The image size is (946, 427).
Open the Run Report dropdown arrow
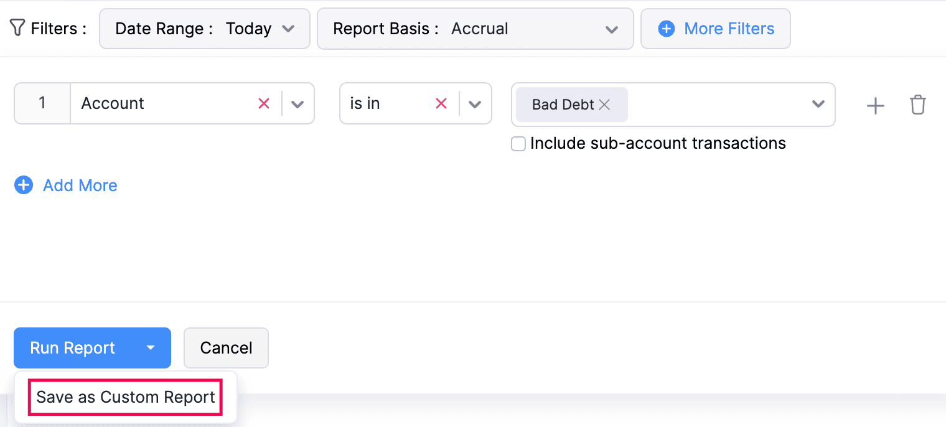coord(150,348)
